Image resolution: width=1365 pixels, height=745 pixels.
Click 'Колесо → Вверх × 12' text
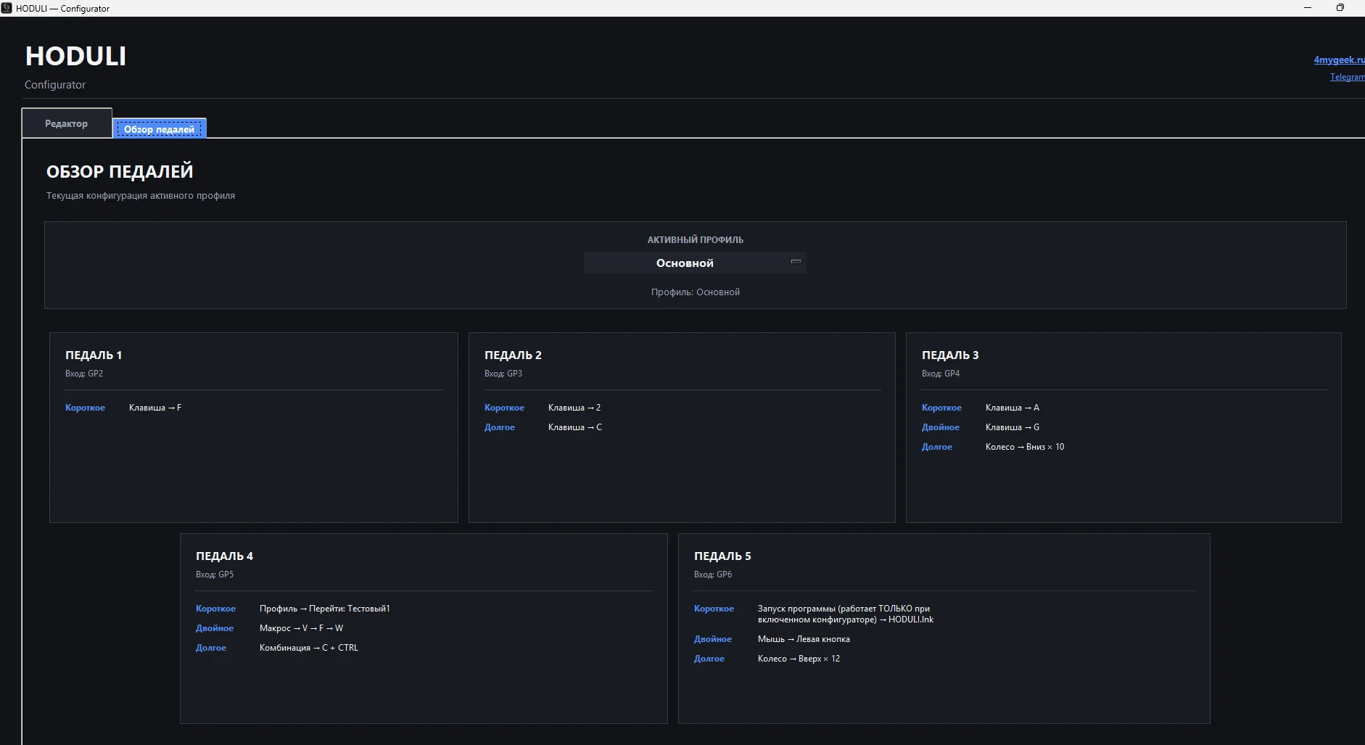point(799,659)
